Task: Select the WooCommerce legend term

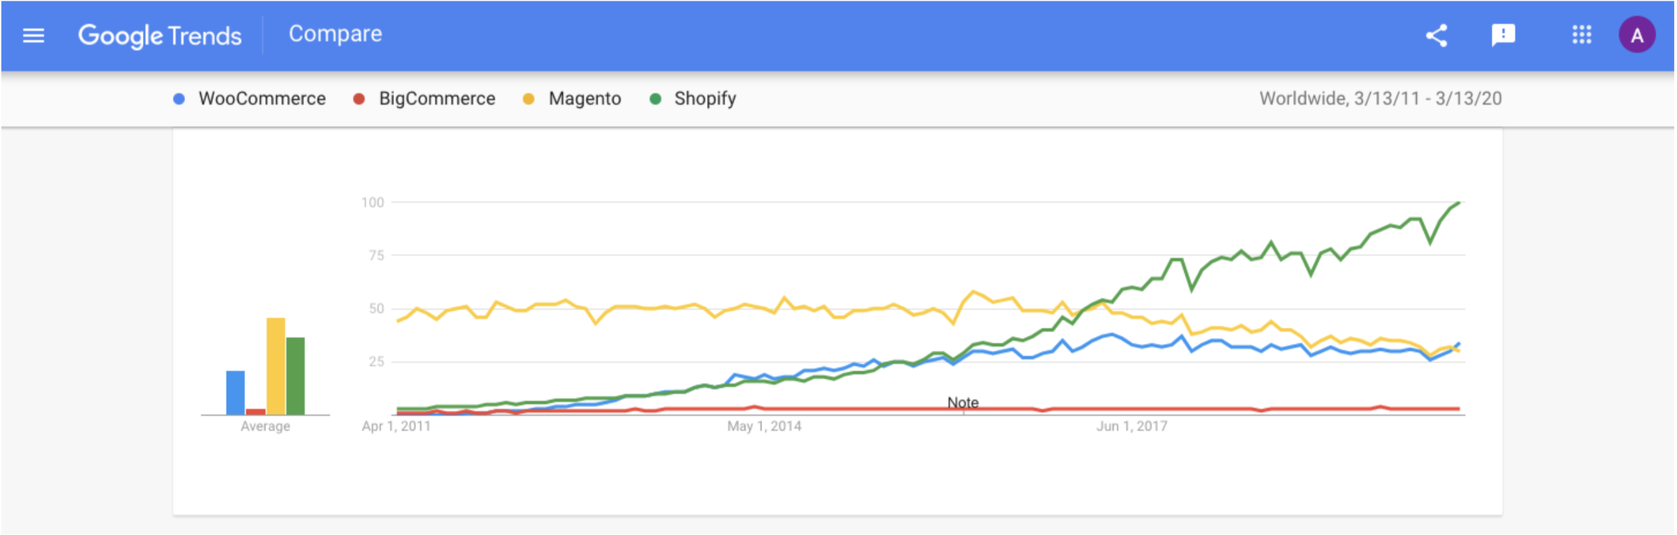Action: pos(262,99)
